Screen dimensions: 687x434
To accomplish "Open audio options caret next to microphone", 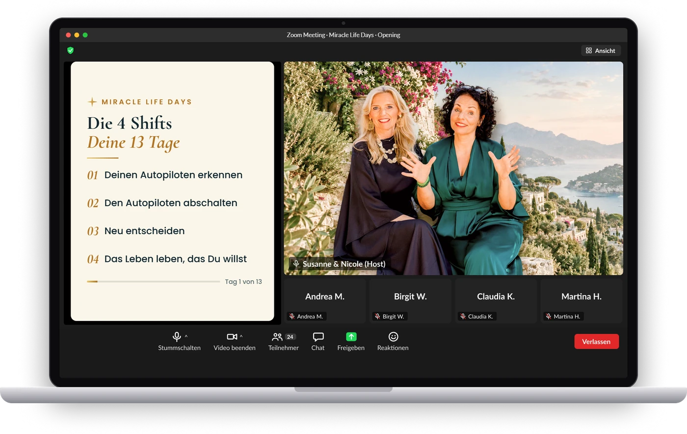I will [186, 337].
